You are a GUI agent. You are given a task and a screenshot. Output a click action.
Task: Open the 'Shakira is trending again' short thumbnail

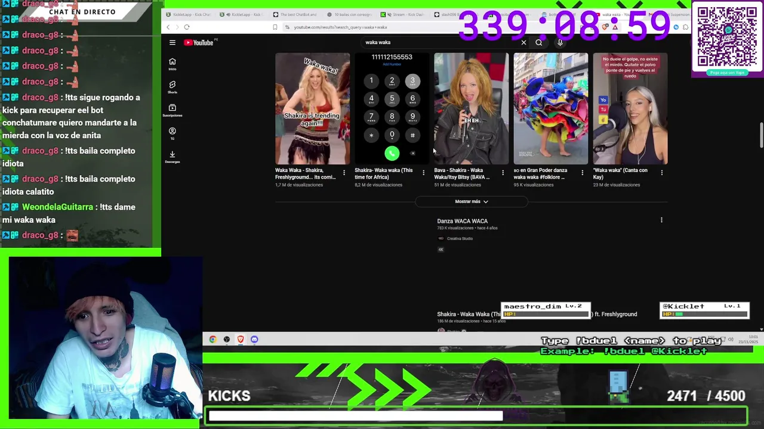(x=312, y=108)
